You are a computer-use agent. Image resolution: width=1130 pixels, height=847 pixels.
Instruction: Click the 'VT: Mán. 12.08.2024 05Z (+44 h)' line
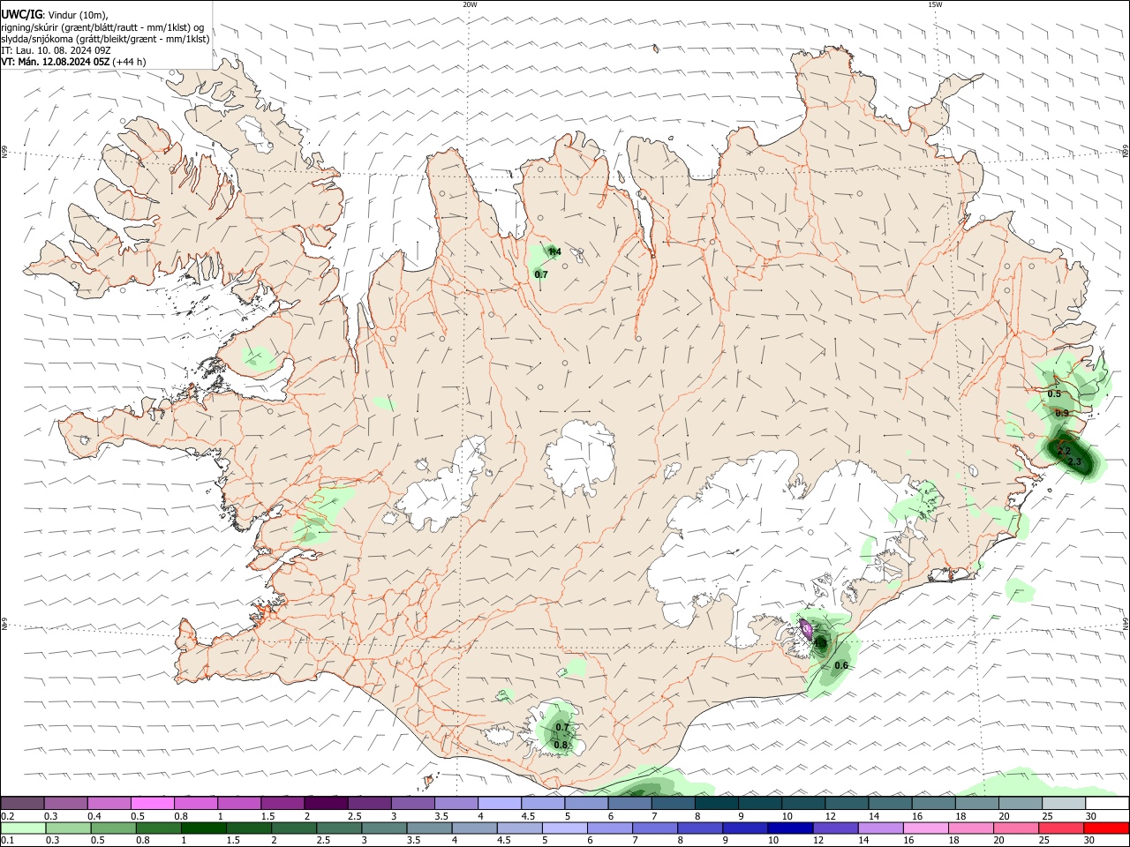(73, 62)
